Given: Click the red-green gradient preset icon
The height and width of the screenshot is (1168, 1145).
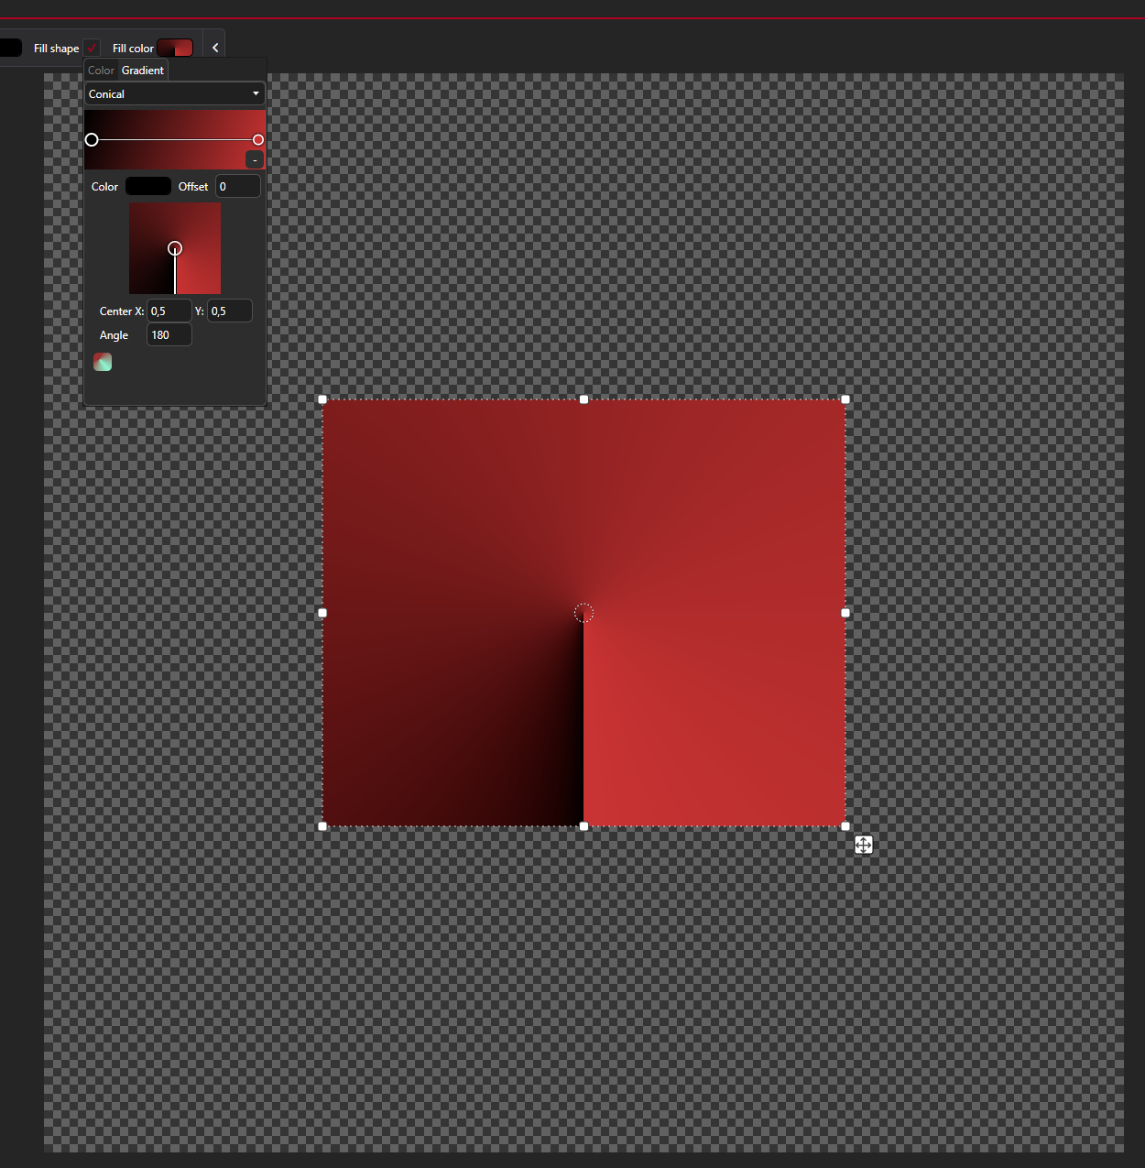Looking at the screenshot, I should (103, 362).
